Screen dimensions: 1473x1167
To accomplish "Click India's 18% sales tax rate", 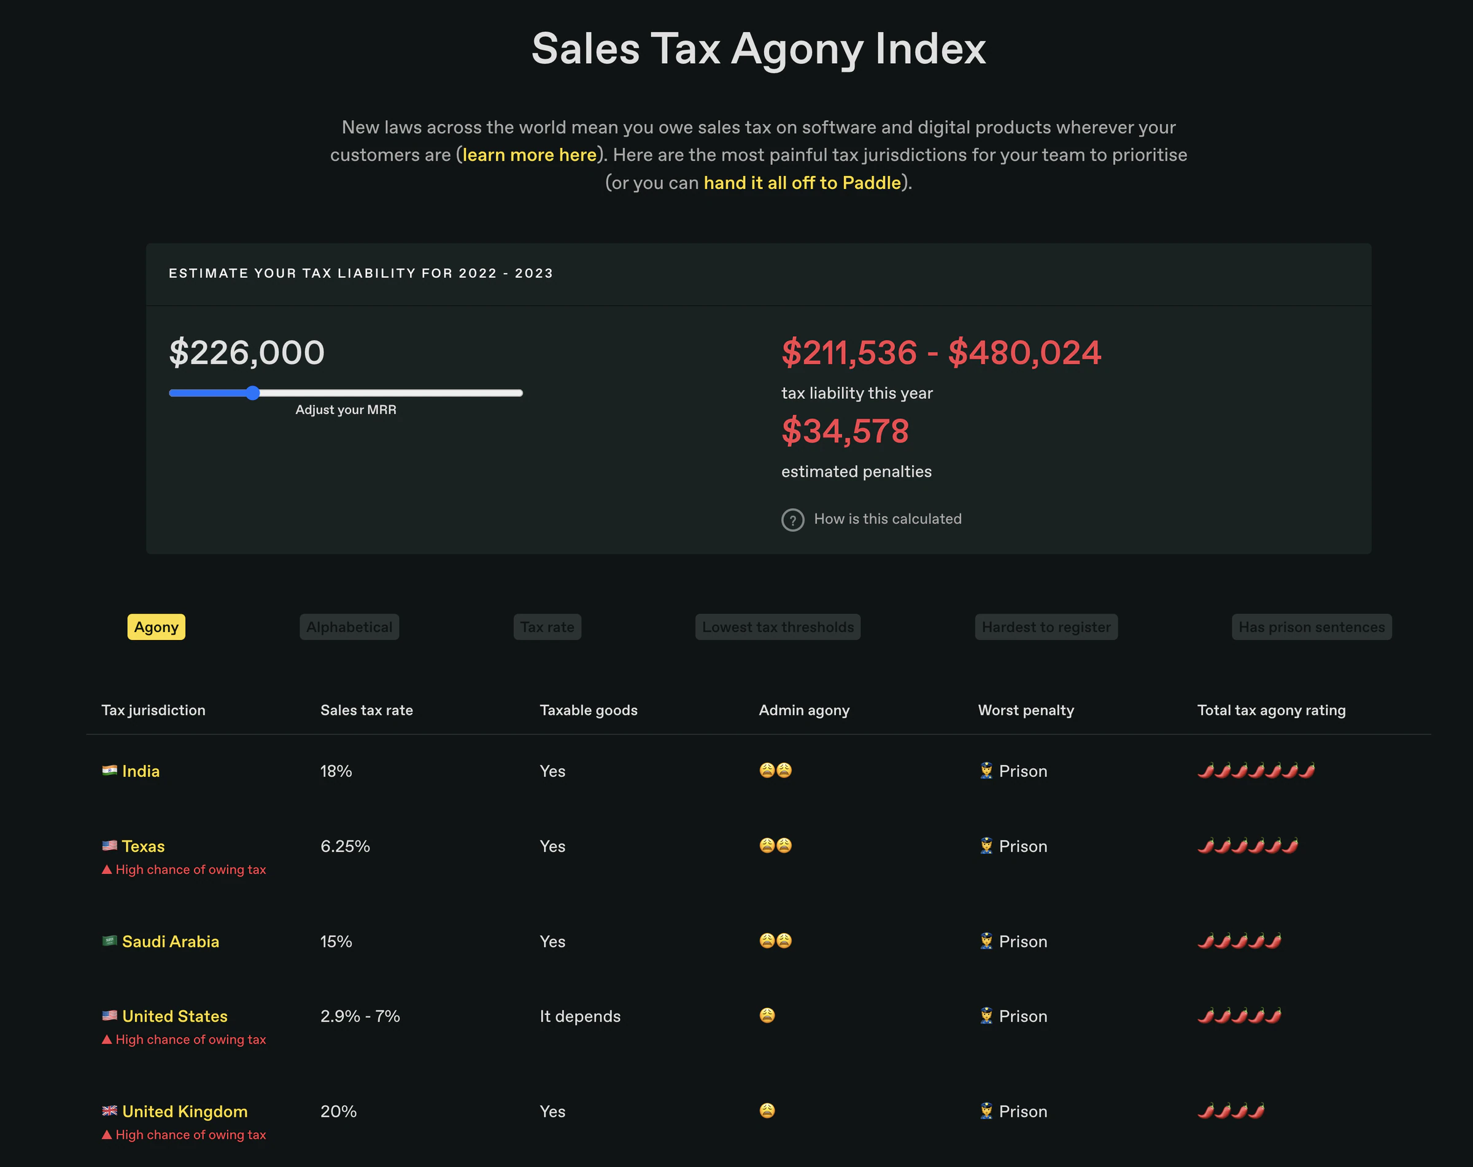I will coord(336,771).
